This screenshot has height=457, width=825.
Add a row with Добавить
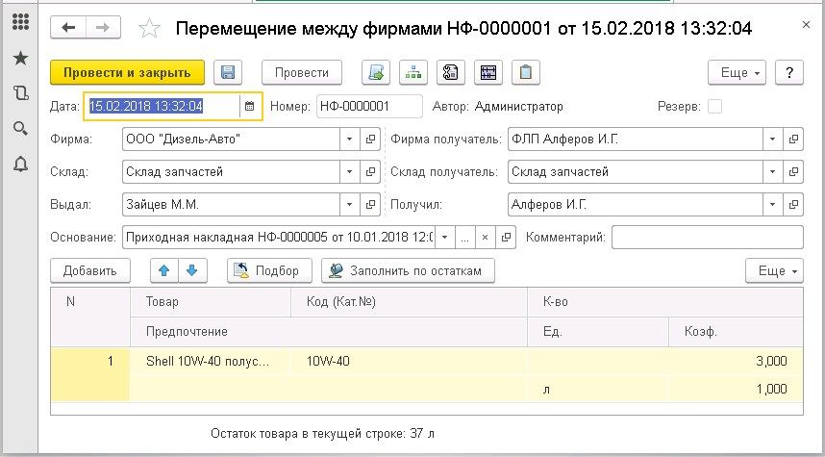coord(90,270)
